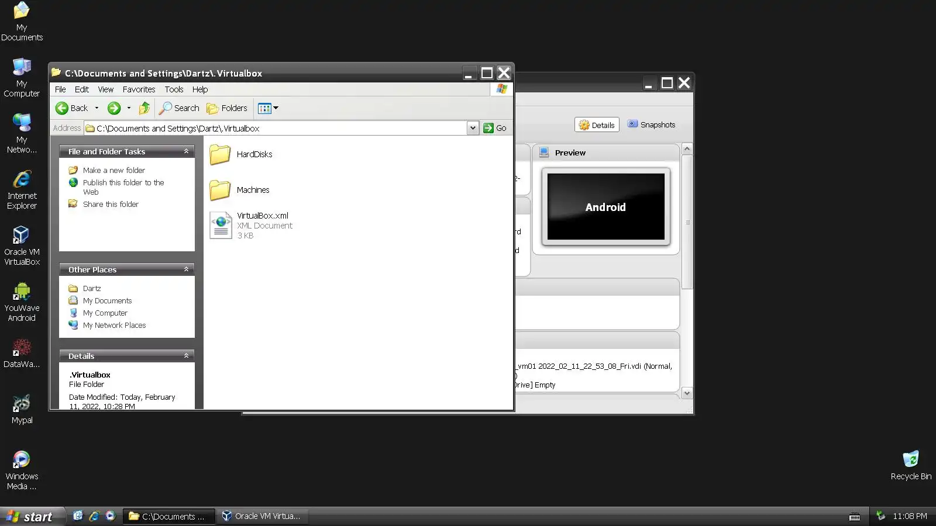Open the Machines folder icon
This screenshot has height=526, width=936.
220,190
